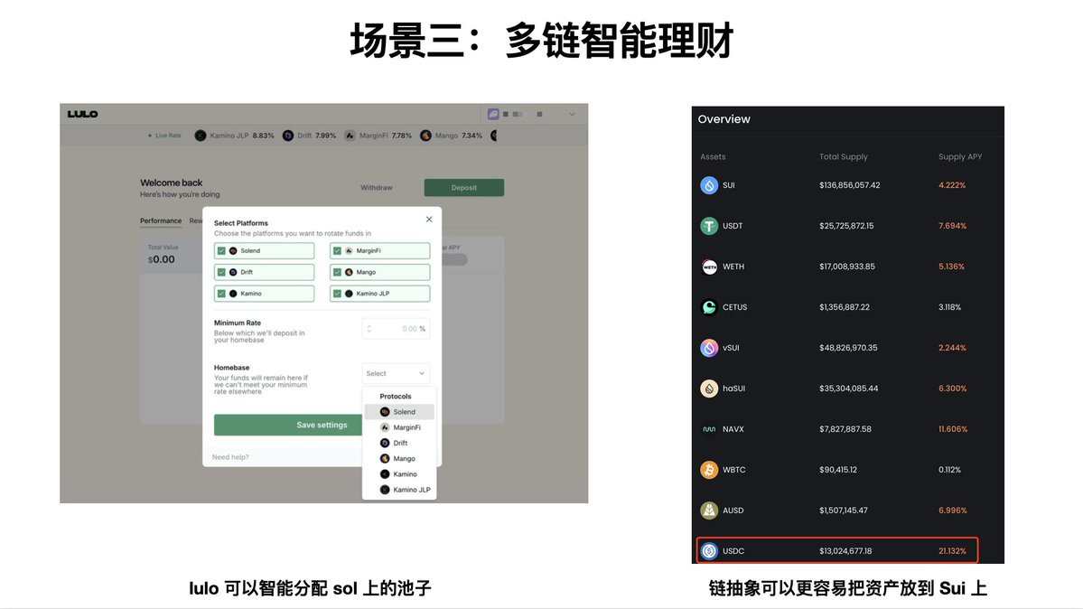
Task: Click the Save settings button
Action: click(x=288, y=425)
